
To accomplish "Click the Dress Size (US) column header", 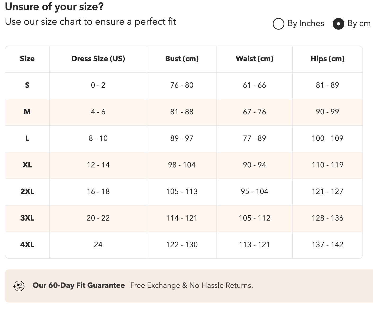I will click(98, 59).
